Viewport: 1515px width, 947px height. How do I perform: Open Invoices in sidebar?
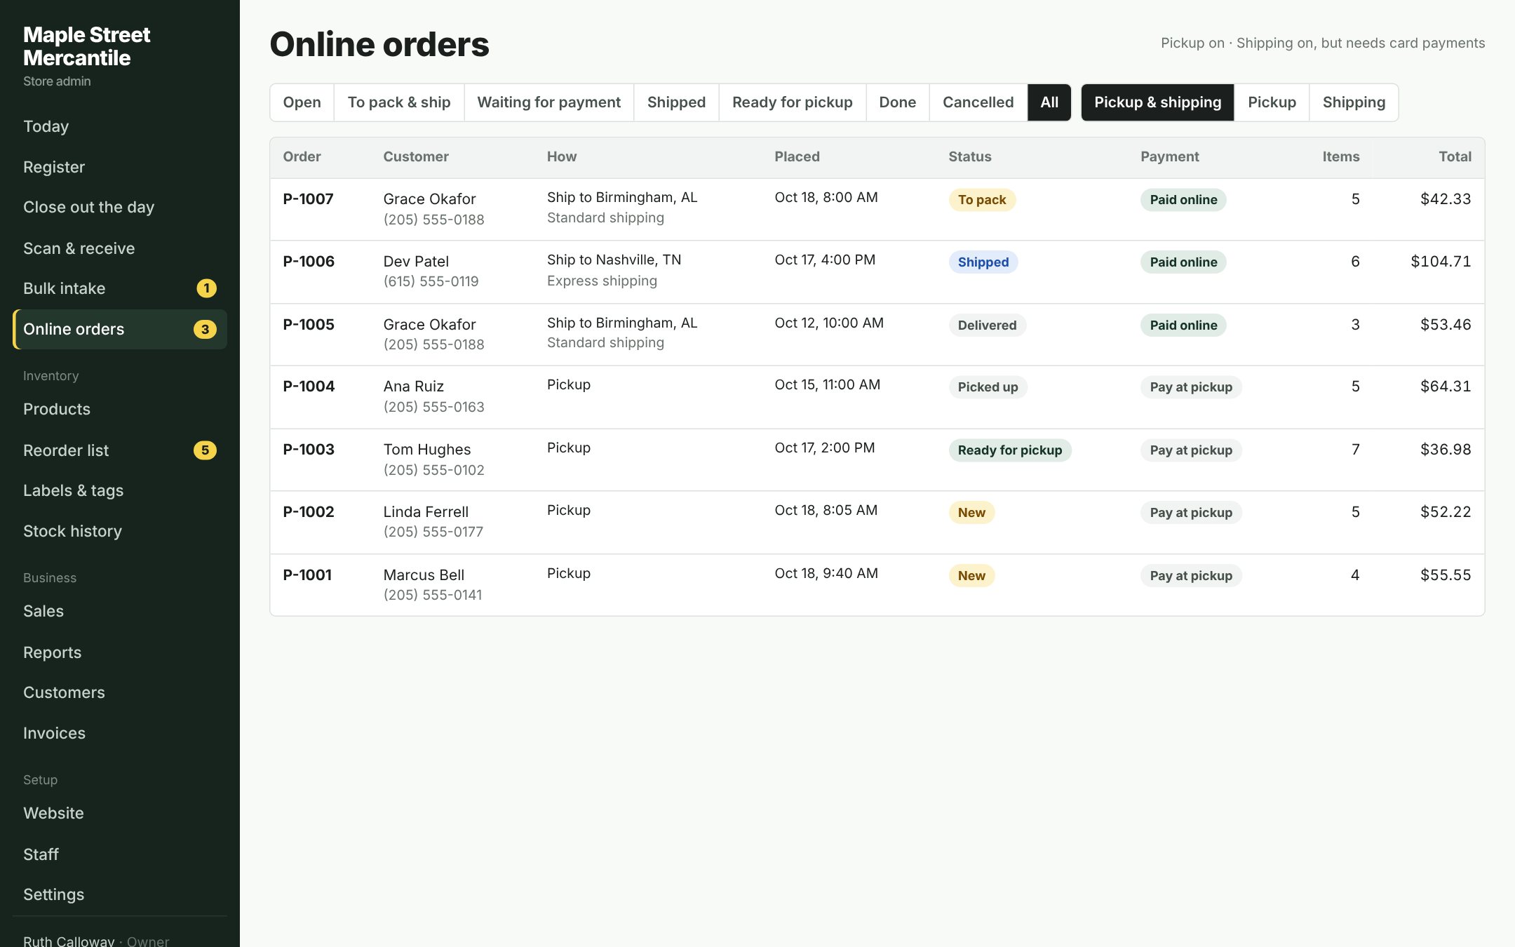coord(119,733)
